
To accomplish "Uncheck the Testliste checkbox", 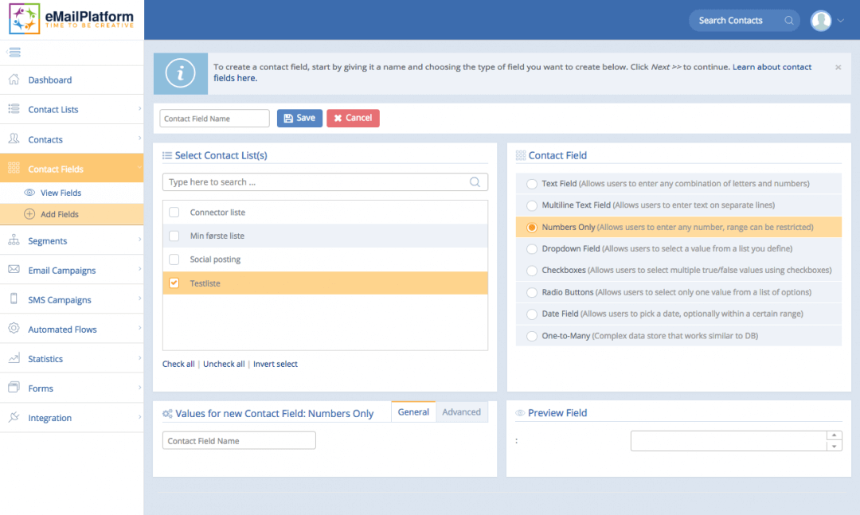I will (174, 283).
